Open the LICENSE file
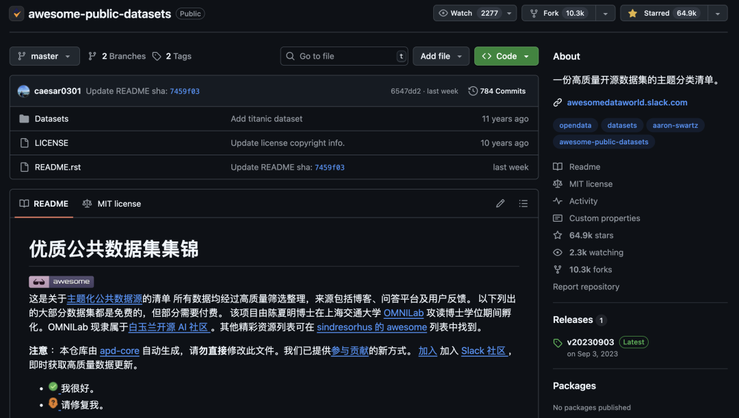The image size is (739, 418). pos(51,143)
